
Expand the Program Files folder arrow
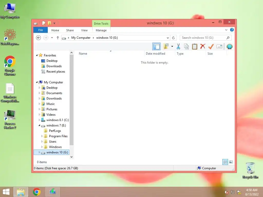(42, 136)
